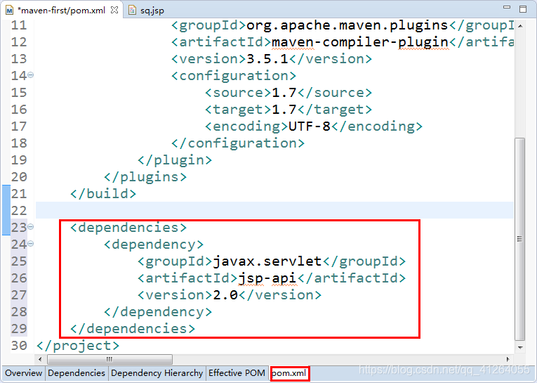Click line number 11 in the gutter
The height and width of the screenshot is (383, 537).
[x=18, y=25]
